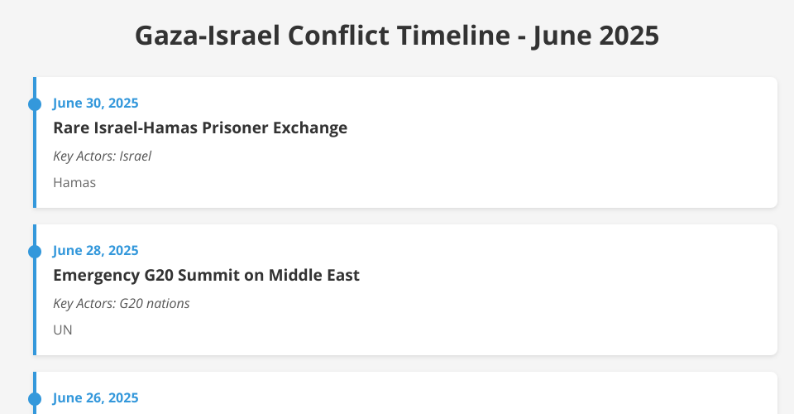Viewport: 794px width, 414px height.
Task: Click the Gaza-Israel Conflict Timeline page heading
Action: (397, 36)
